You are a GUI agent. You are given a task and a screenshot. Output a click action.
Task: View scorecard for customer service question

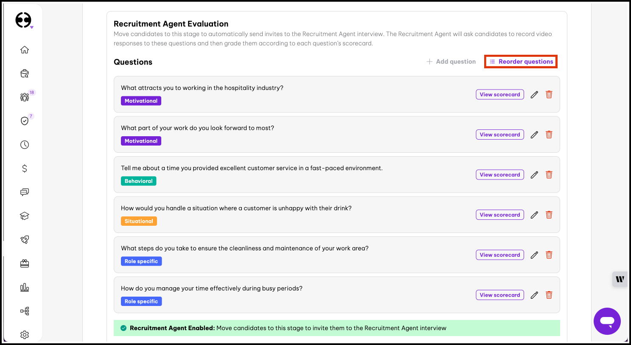point(499,175)
